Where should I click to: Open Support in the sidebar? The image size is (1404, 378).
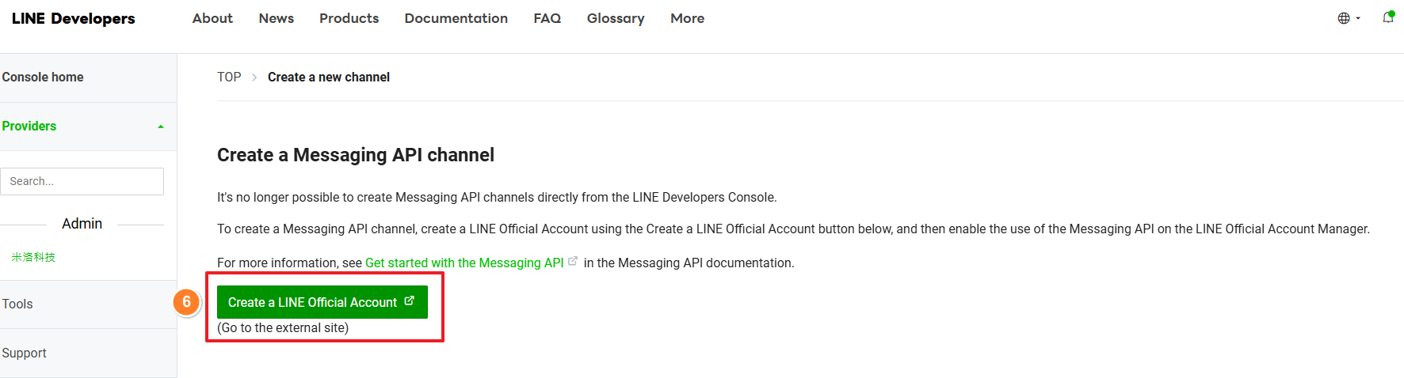pyautogui.click(x=25, y=353)
